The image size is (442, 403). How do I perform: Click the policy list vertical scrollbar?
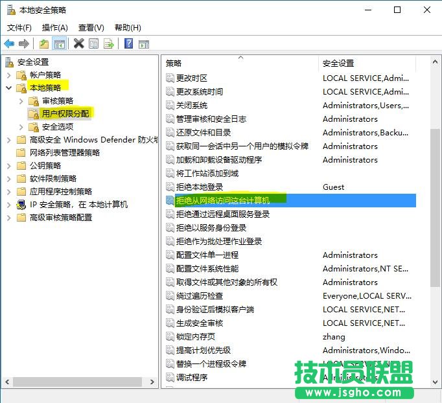pos(435,207)
